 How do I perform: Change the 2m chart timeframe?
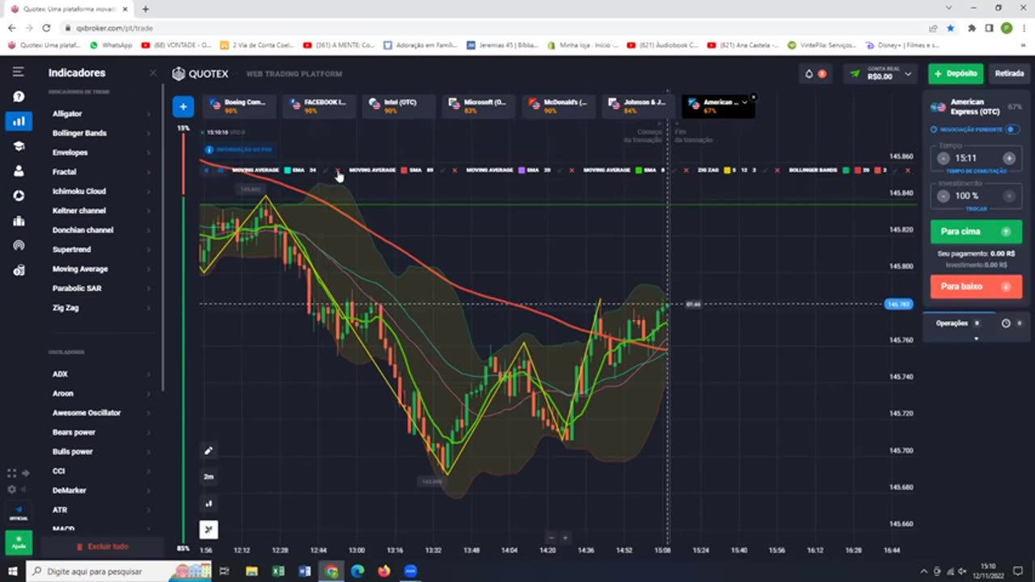209,477
